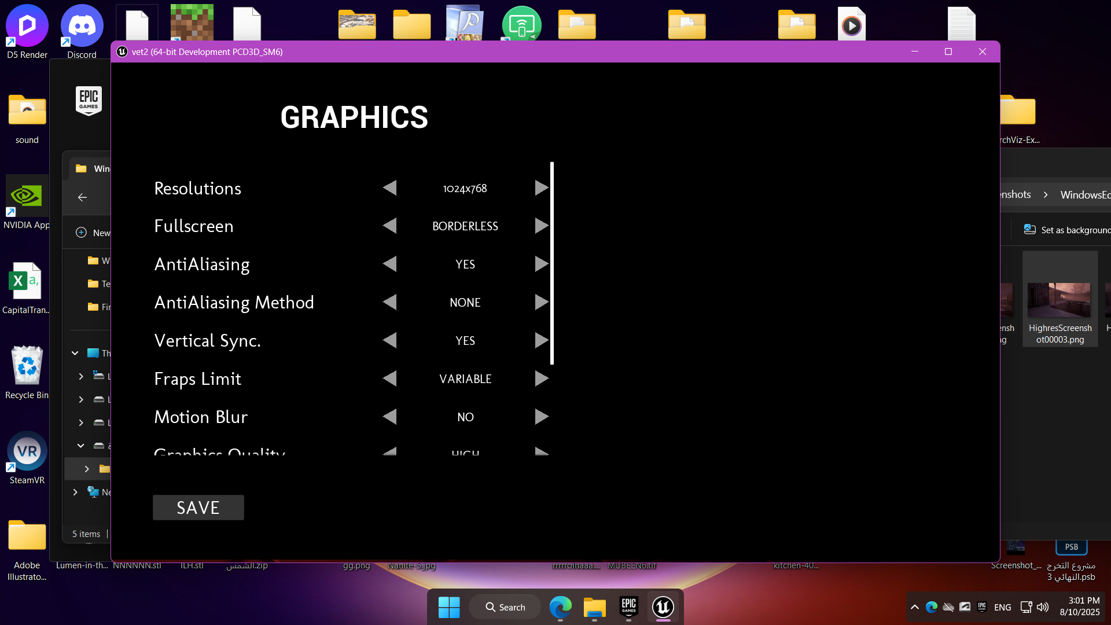Toggle Vertical Sync with its left arrow
The height and width of the screenshot is (625, 1111).
390,340
